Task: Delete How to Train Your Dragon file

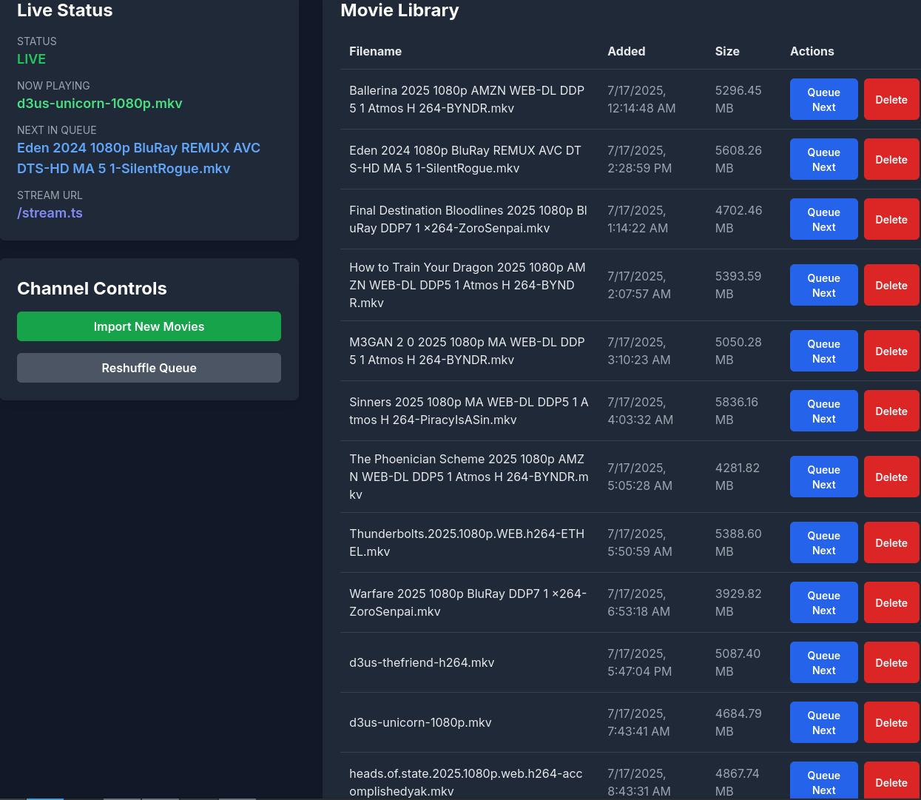Action: (891, 285)
